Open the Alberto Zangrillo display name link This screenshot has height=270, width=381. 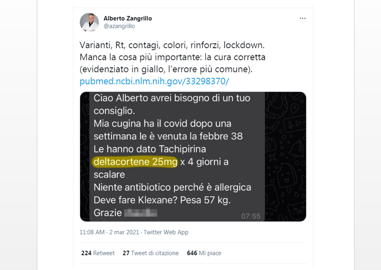[x=128, y=18]
